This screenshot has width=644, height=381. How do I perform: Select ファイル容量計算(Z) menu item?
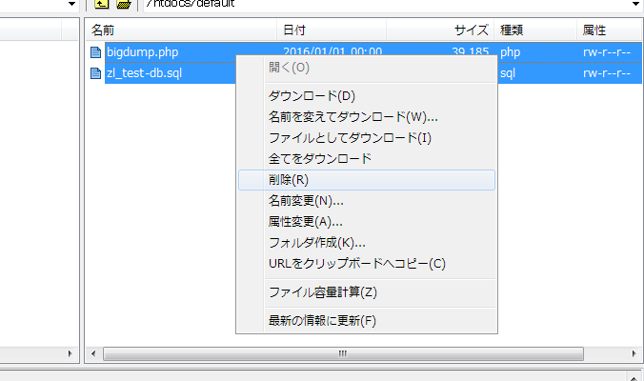pyautogui.click(x=323, y=292)
